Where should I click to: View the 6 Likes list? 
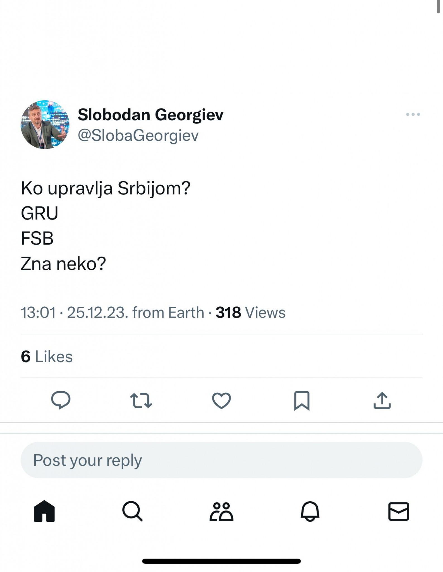[47, 356]
